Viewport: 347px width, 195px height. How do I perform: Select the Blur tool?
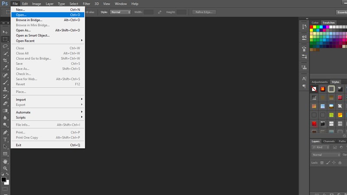pos(5,117)
